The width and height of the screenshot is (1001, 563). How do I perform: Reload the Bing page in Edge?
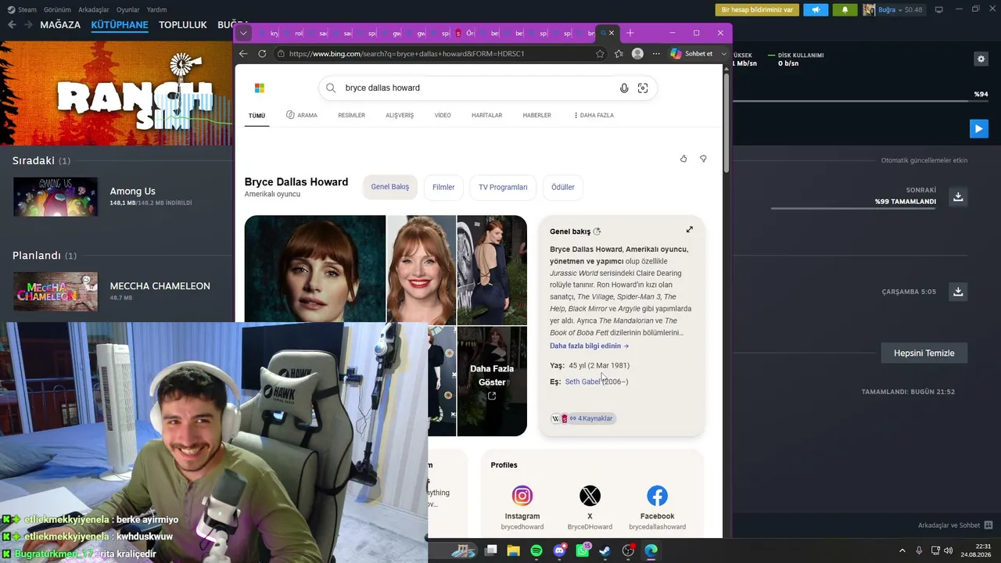(x=262, y=53)
